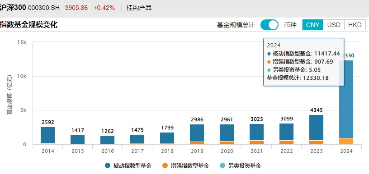Click the 沪深300 index name
This screenshot has width=369, height=174.
(13, 8)
